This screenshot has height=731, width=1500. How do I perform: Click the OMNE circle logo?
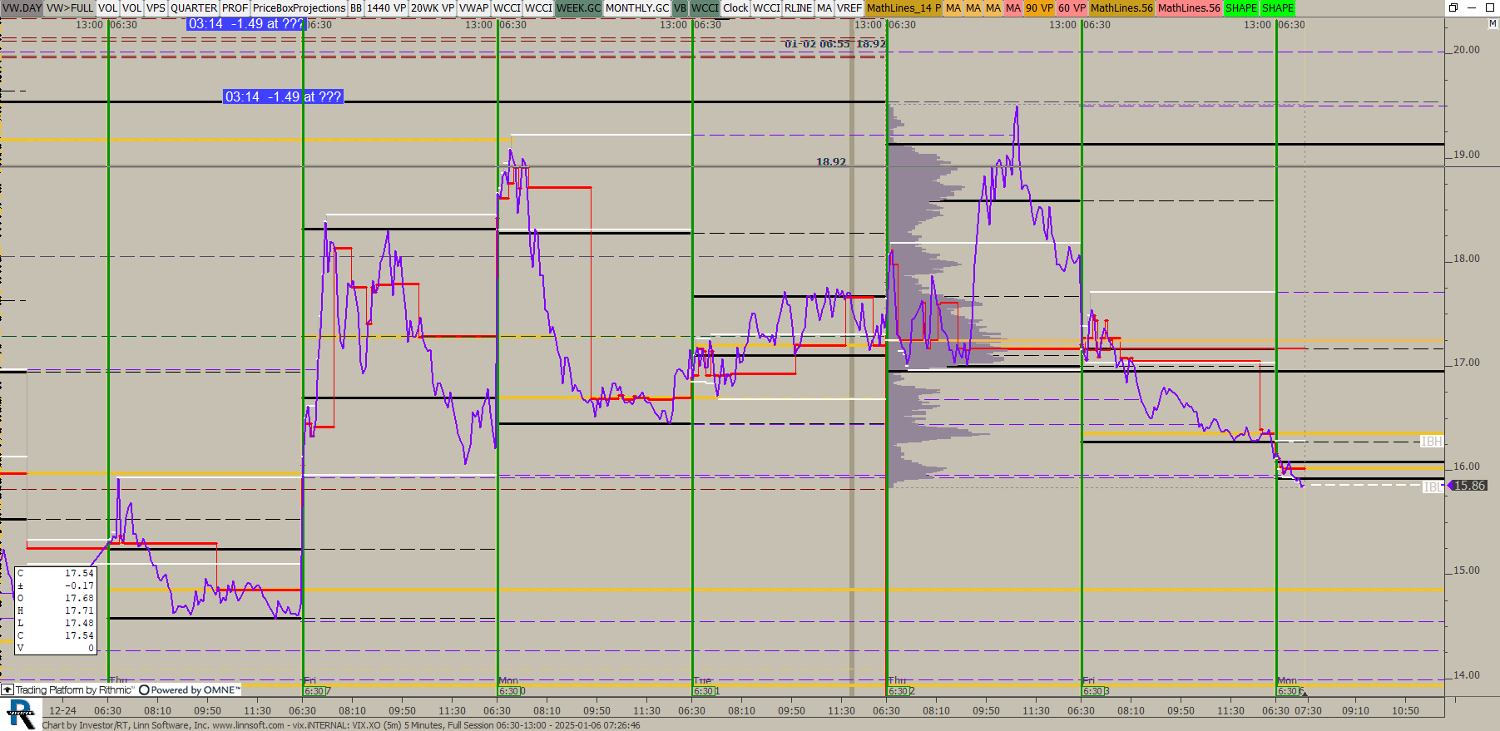coord(144,689)
